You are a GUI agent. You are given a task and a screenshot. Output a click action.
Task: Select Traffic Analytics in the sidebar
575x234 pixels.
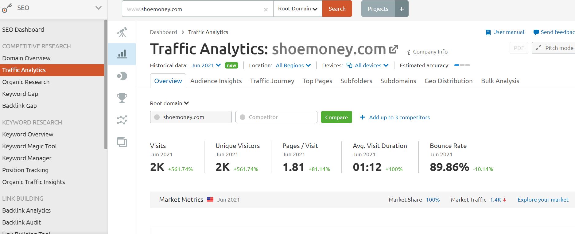[x=52, y=70]
